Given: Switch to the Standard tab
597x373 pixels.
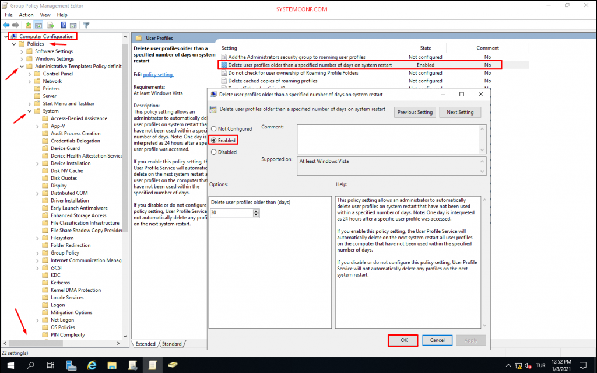Looking at the screenshot, I should (x=172, y=344).
